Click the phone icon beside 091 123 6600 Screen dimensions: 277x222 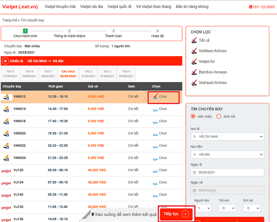[251, 7]
